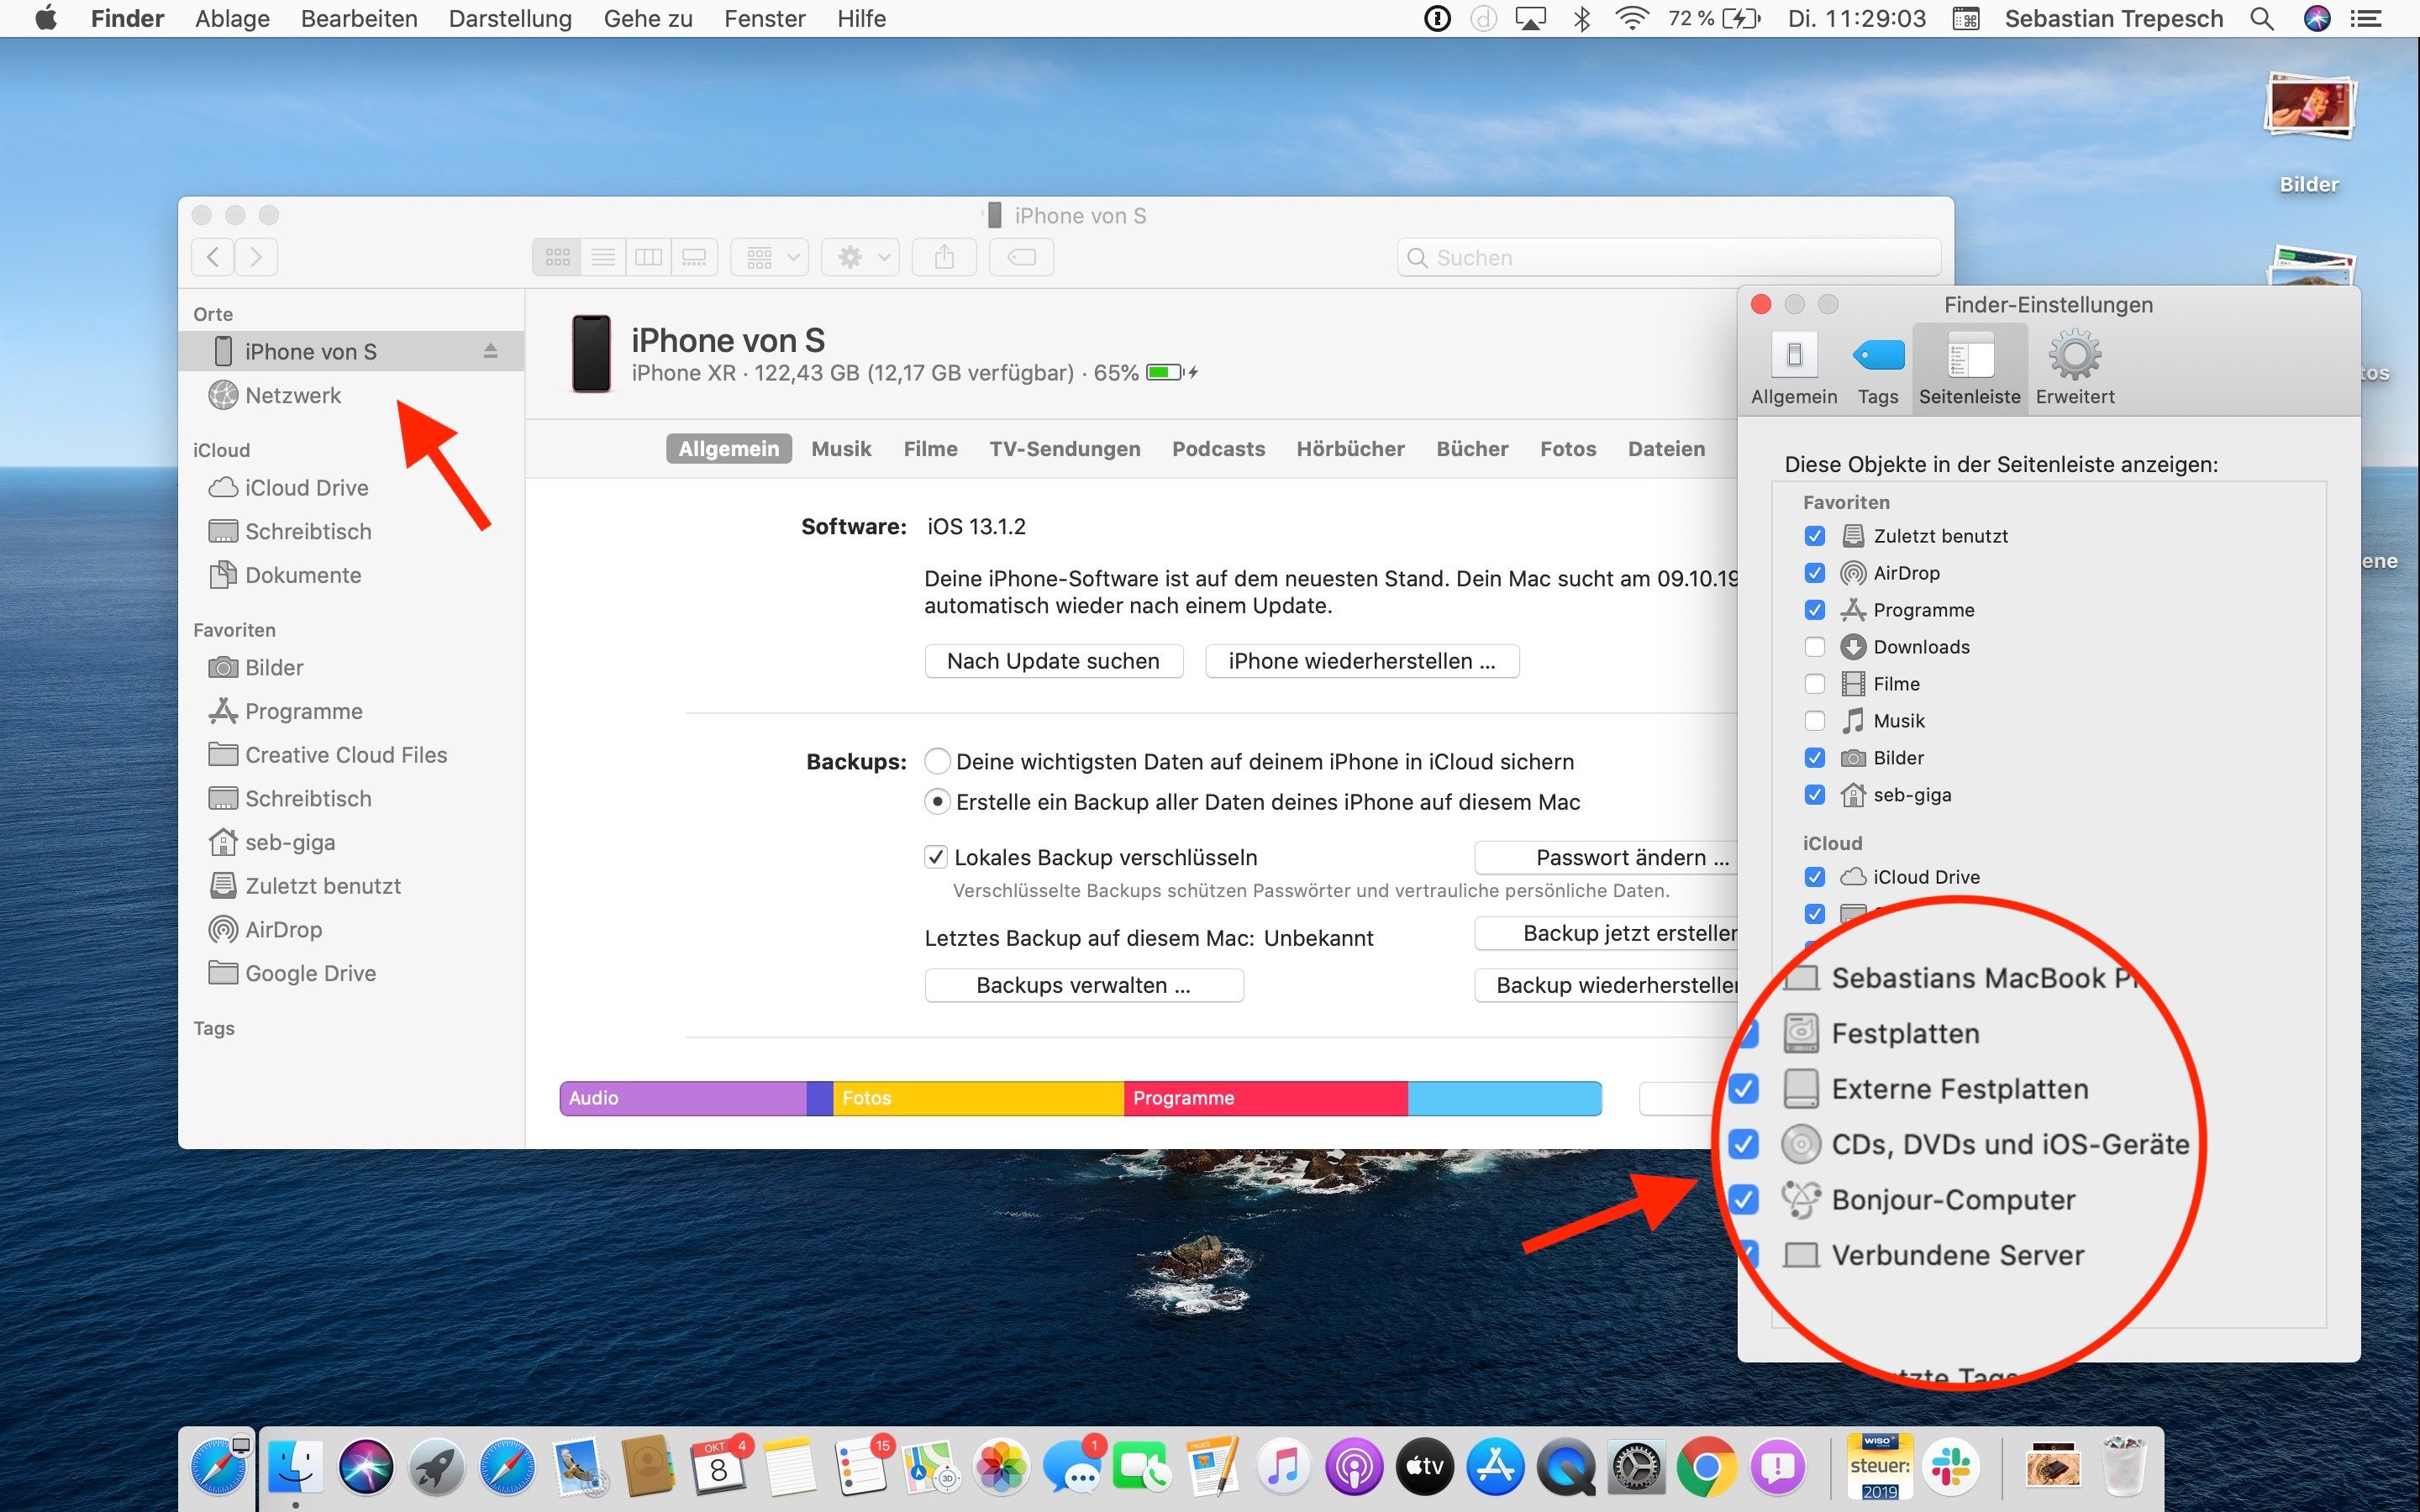
Task: Switch to the Fotos tab
Action: [x=1568, y=449]
